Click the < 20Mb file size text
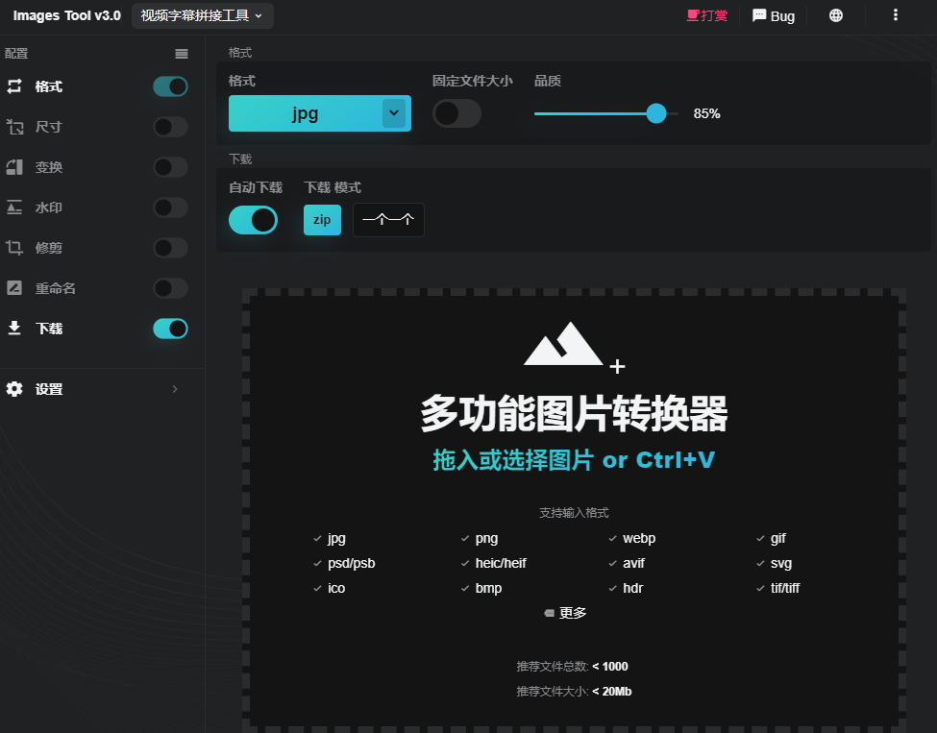937x733 pixels. click(x=612, y=691)
